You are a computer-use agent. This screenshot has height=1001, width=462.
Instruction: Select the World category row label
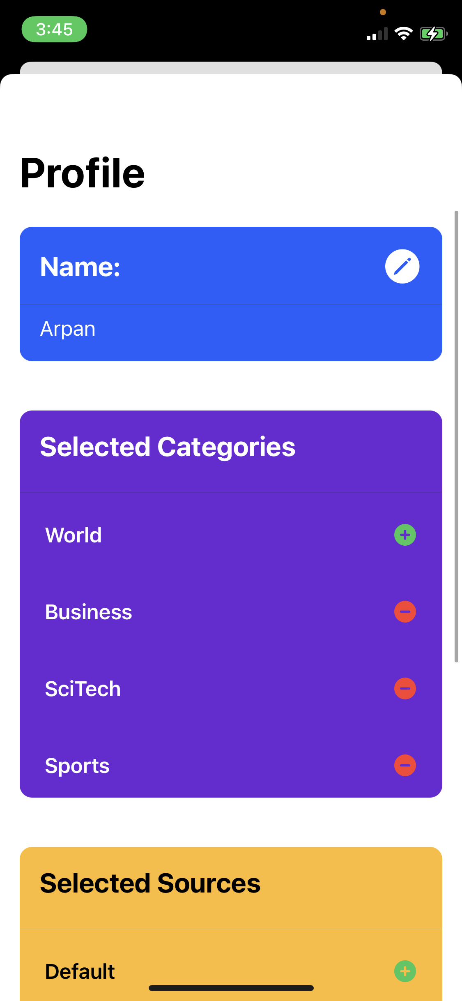74,535
